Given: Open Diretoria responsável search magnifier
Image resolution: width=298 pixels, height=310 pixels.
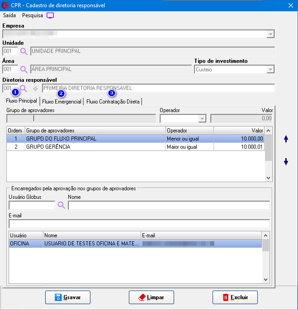Looking at the screenshot, I should coord(24,89).
